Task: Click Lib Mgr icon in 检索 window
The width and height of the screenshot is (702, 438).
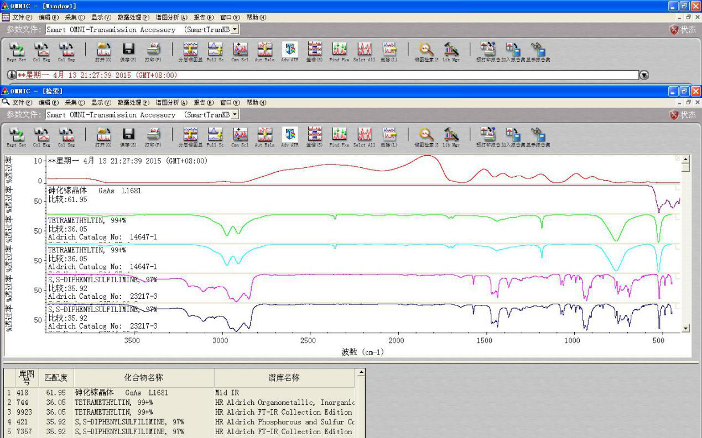Action: 451,136
